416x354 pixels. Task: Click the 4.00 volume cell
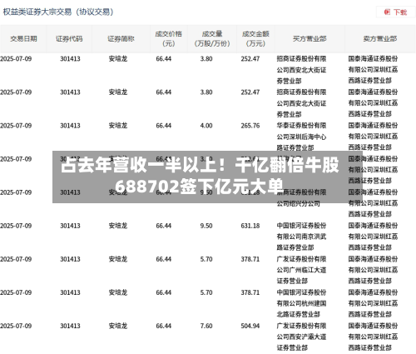tap(206, 126)
